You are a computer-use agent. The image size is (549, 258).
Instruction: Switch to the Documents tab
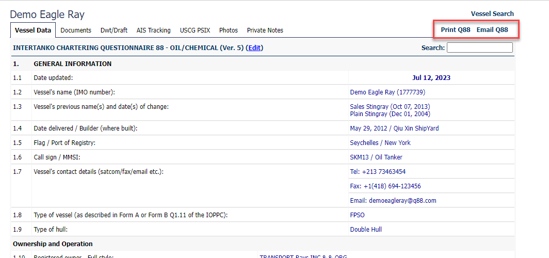pyautogui.click(x=76, y=30)
